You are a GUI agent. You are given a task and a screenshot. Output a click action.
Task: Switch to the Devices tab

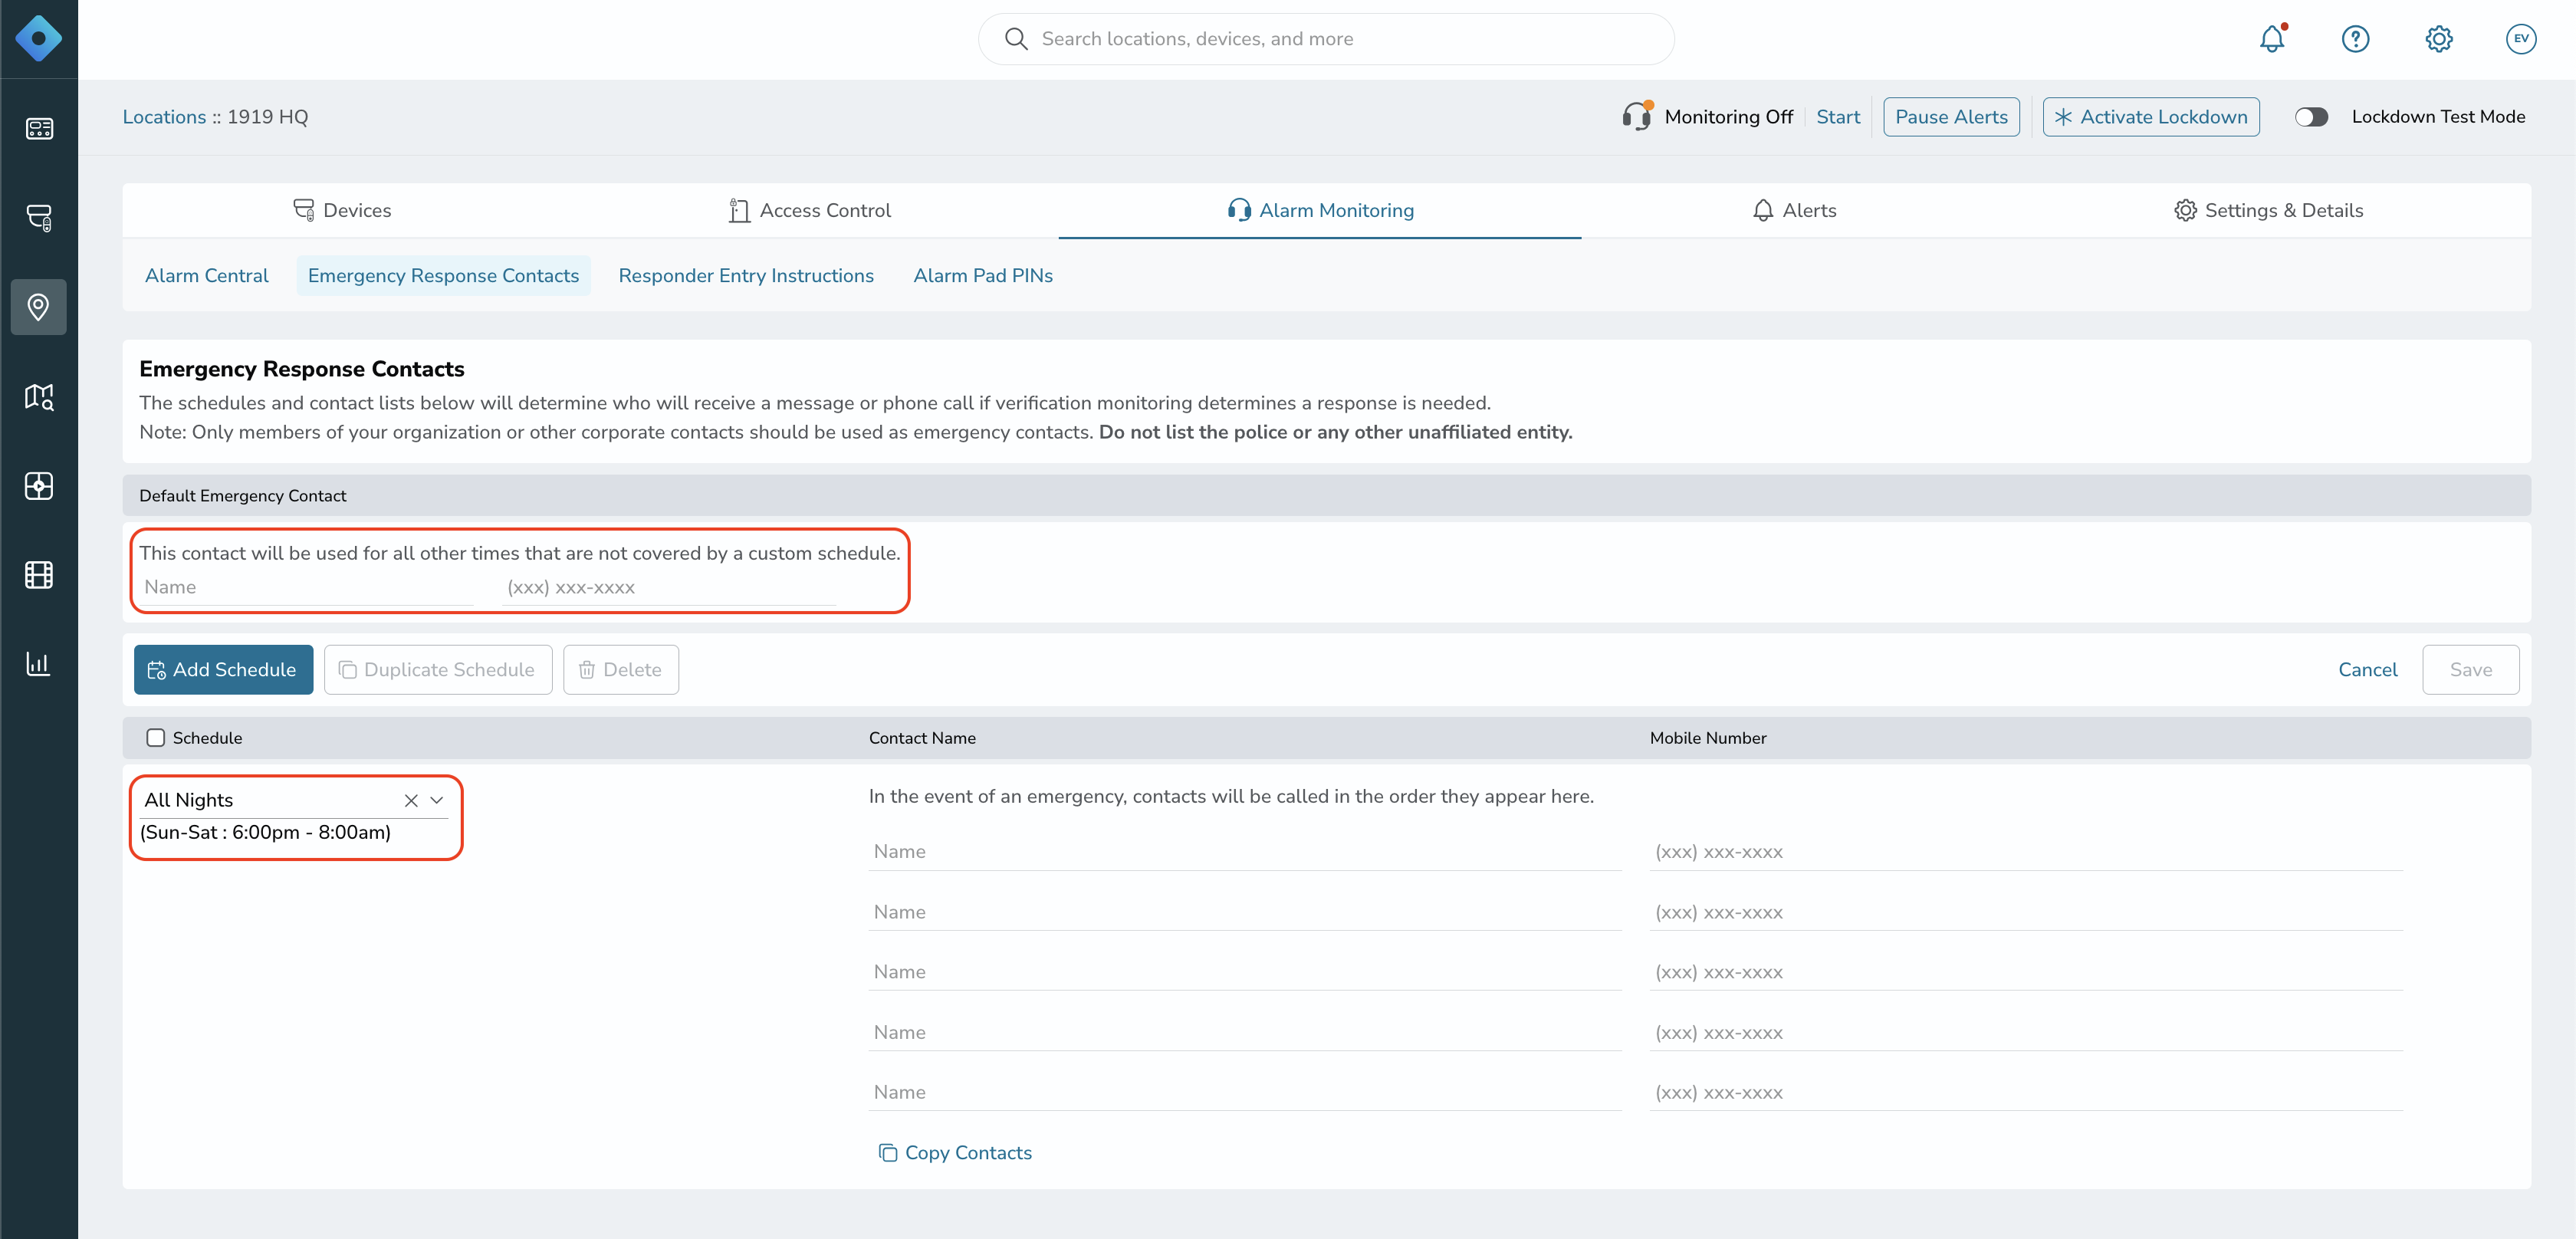pyautogui.click(x=342, y=210)
